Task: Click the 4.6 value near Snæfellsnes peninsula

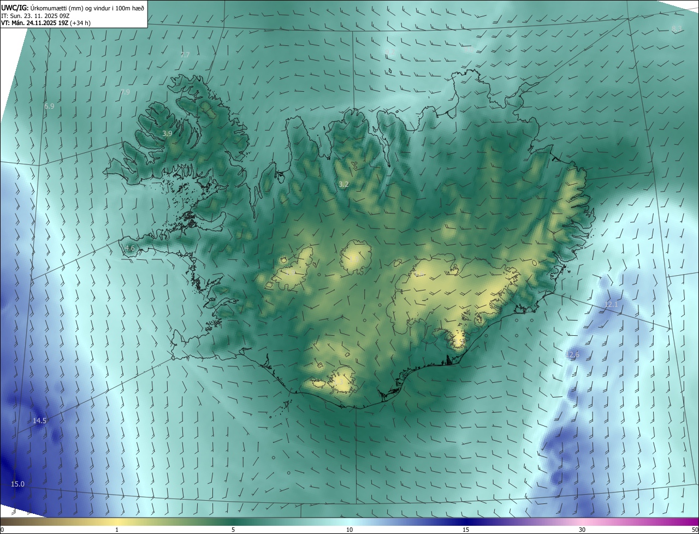Action: click(x=129, y=248)
